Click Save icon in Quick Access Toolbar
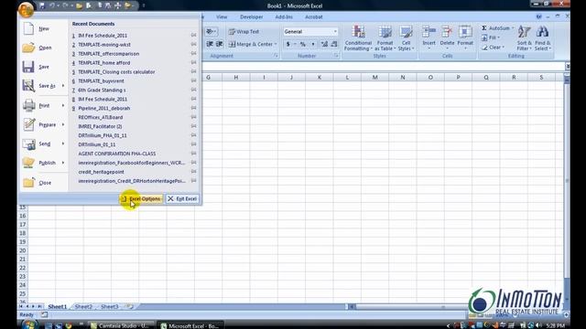The image size is (586, 329). pos(42,5)
